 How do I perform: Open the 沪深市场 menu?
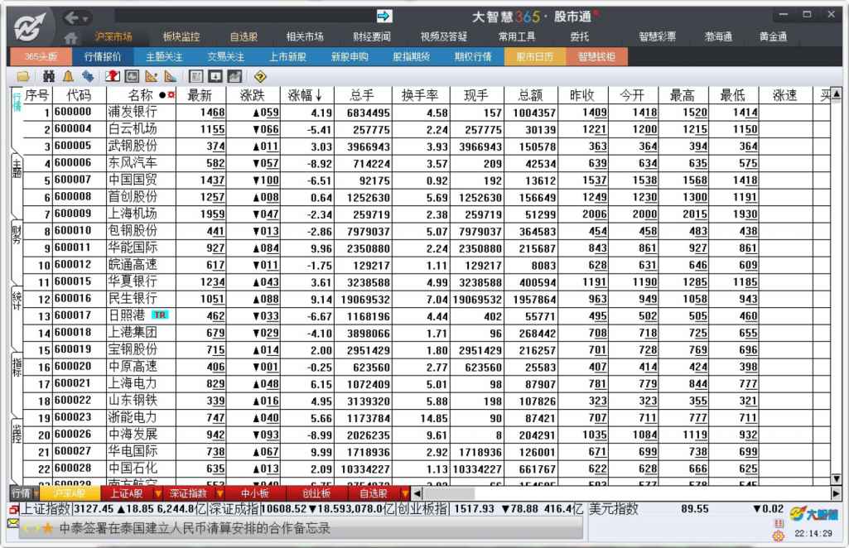[x=113, y=36]
